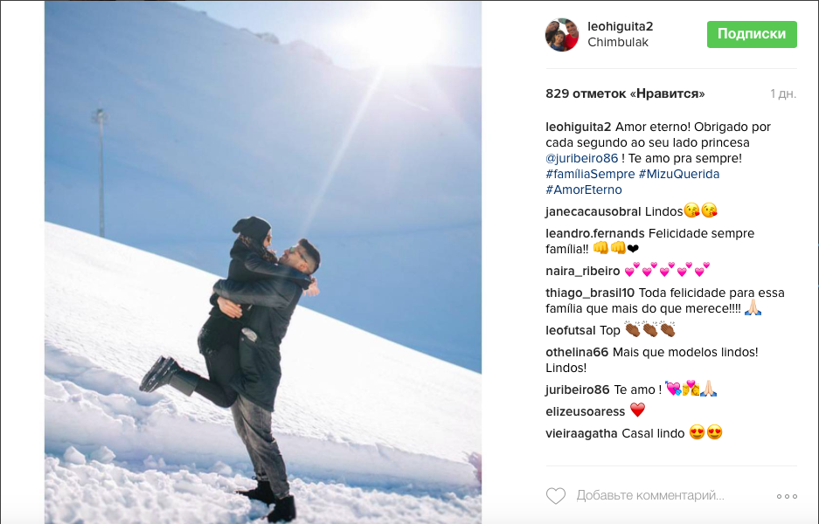Open the #famíliaSempre hashtag

(x=590, y=174)
